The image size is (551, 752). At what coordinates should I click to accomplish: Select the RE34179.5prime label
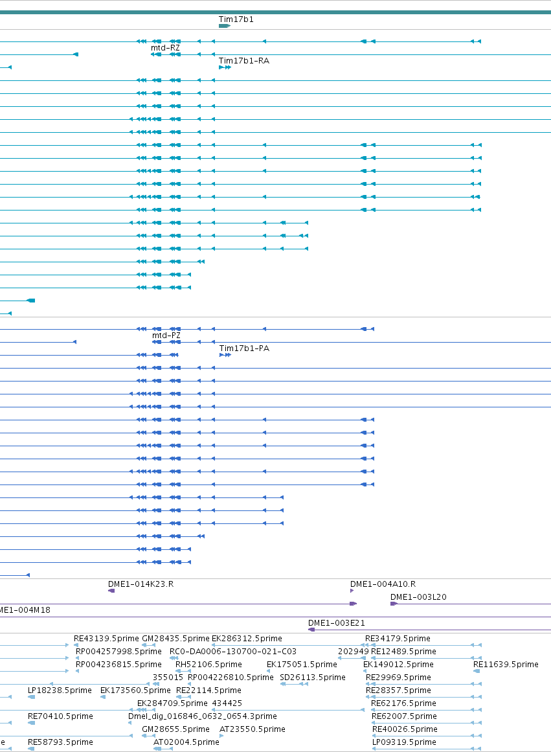click(398, 639)
